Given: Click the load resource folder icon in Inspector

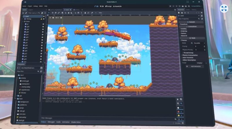Looking at the screenshot, I should tap(182, 13).
